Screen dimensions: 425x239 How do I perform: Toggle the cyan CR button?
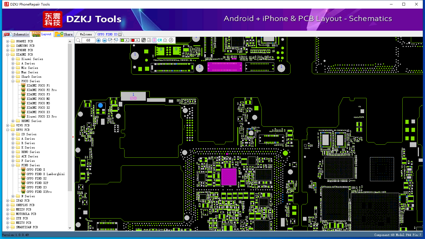tap(160, 40)
